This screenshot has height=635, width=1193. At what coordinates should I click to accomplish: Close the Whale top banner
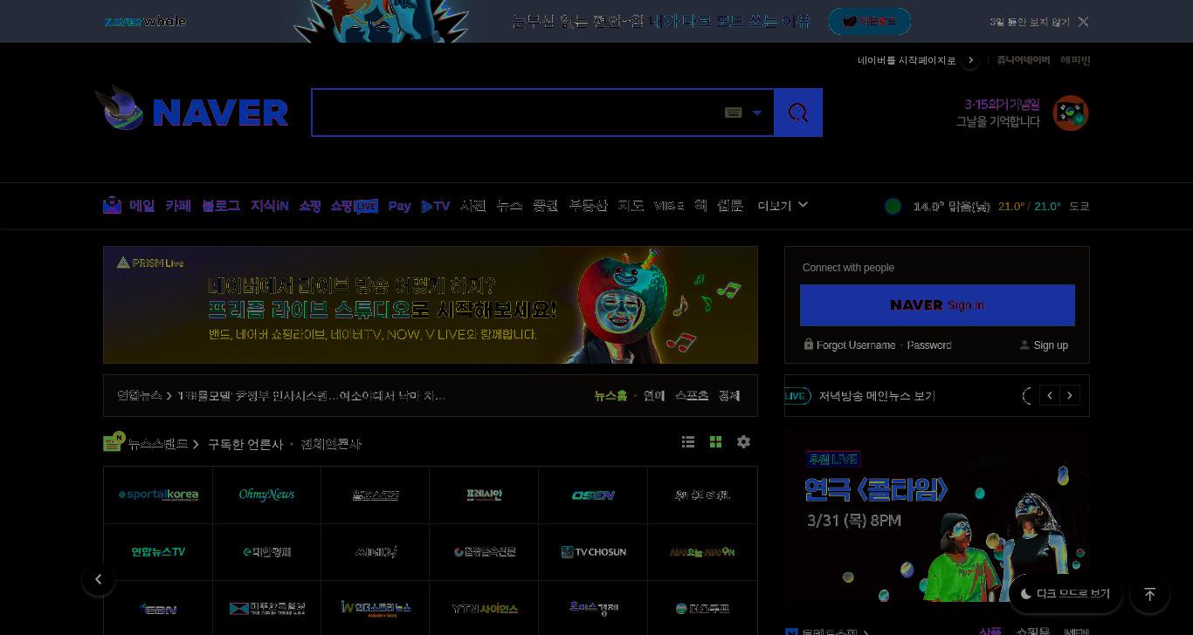pos(1083,22)
